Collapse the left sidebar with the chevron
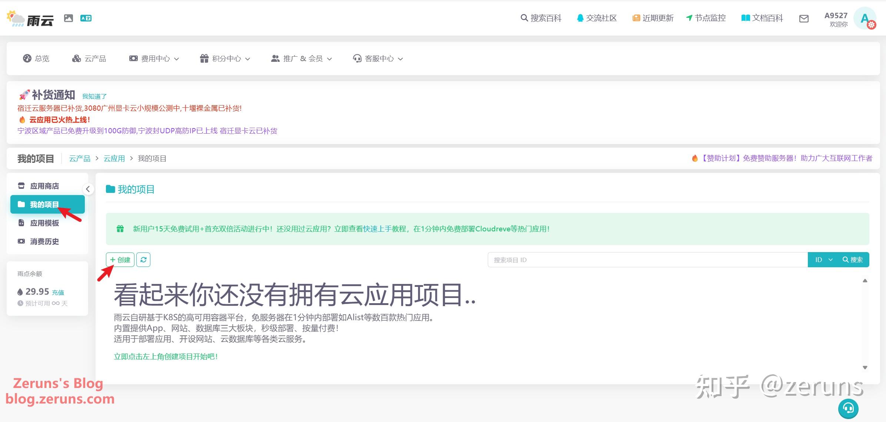Viewport: 886px width, 422px height. [89, 189]
